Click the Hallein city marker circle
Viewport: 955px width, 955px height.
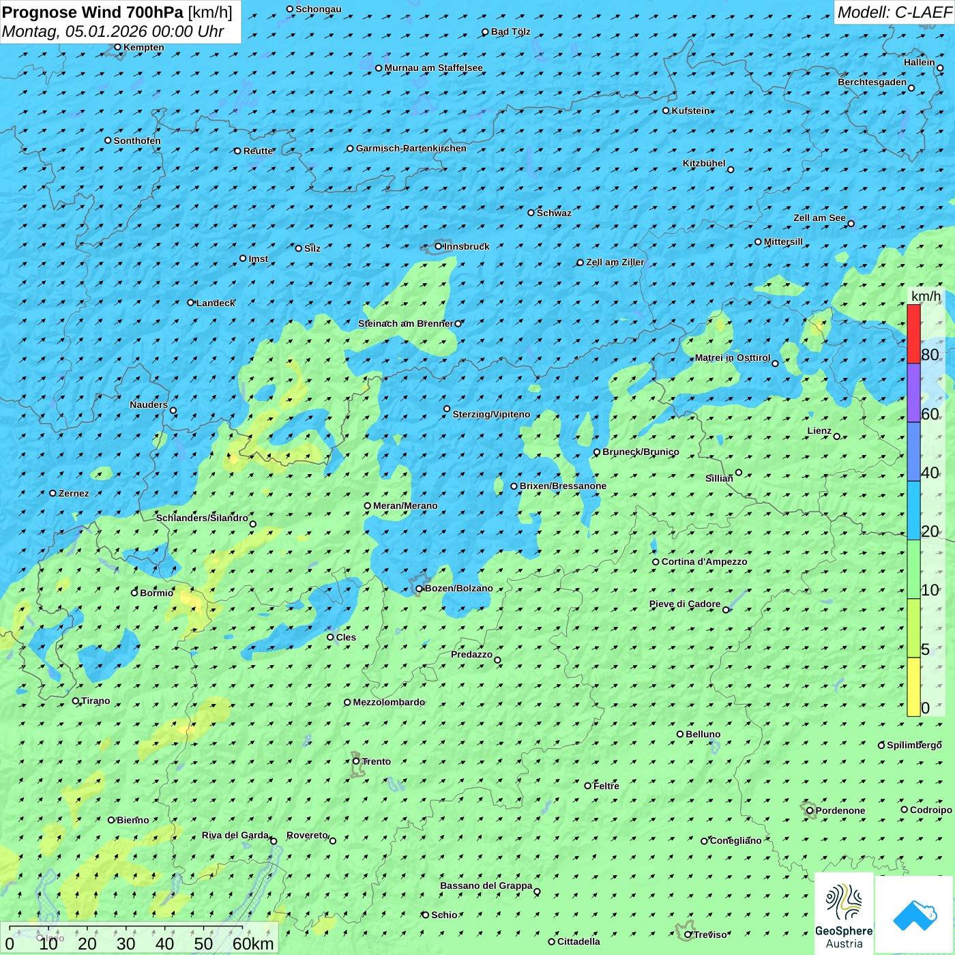click(x=940, y=68)
